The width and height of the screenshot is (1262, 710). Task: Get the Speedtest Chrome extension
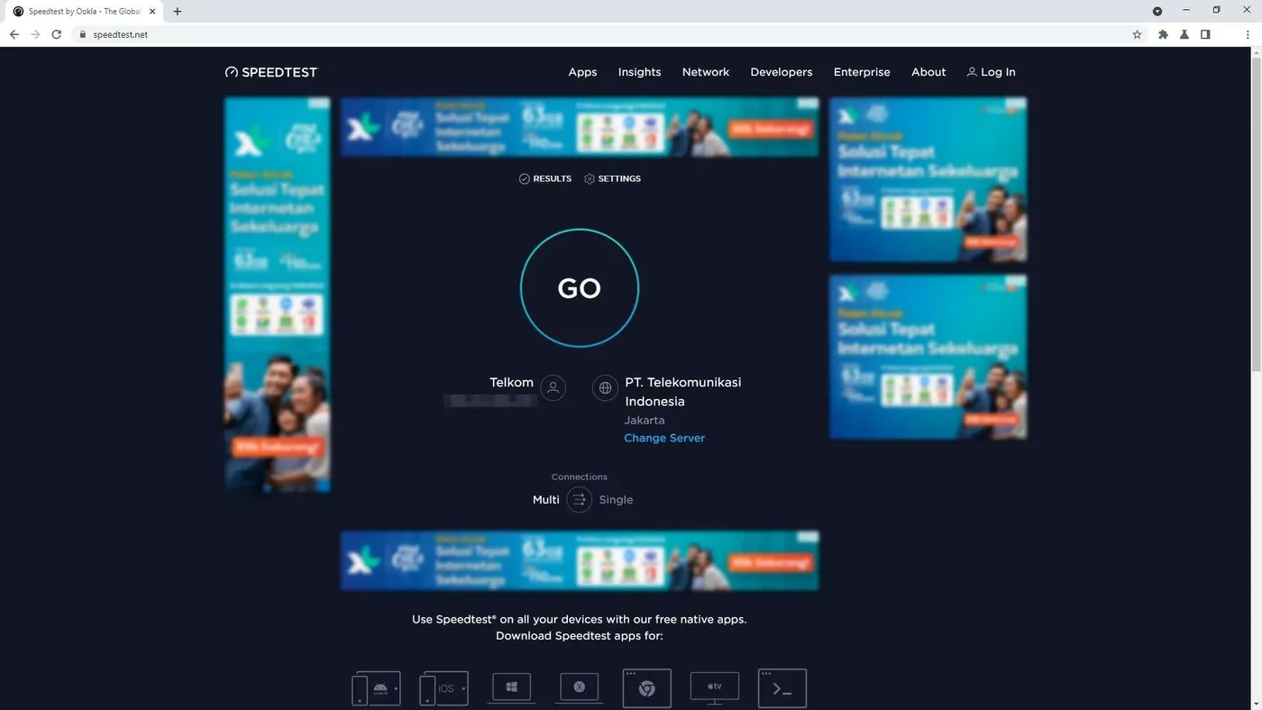click(x=647, y=688)
